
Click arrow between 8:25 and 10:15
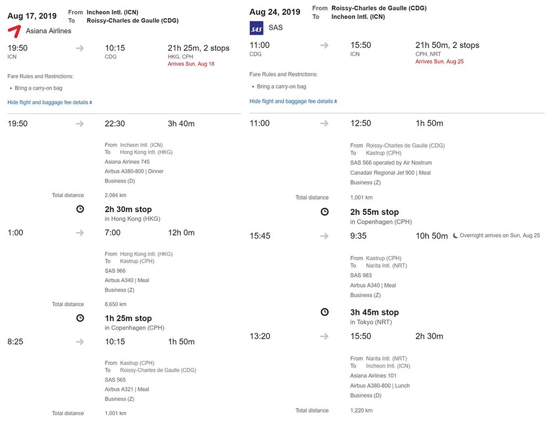click(80, 341)
